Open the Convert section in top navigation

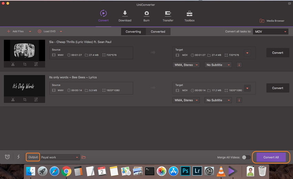(103, 16)
